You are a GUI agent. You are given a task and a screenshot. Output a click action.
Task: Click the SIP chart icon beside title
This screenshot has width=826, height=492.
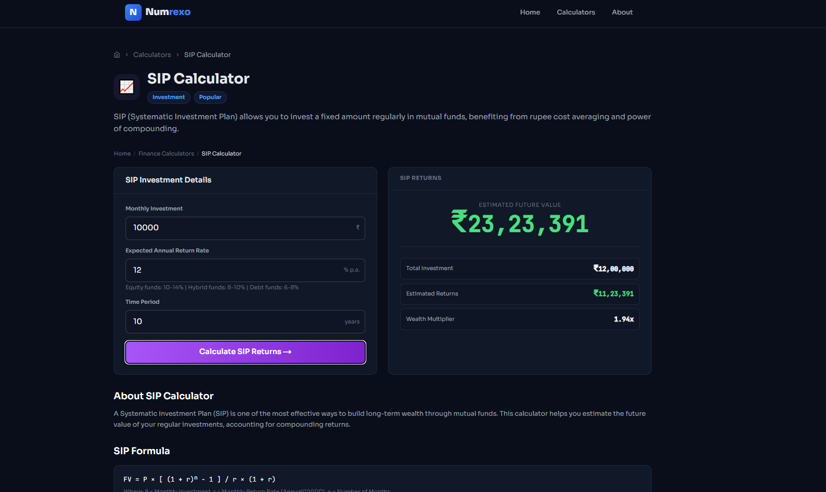pos(127,87)
